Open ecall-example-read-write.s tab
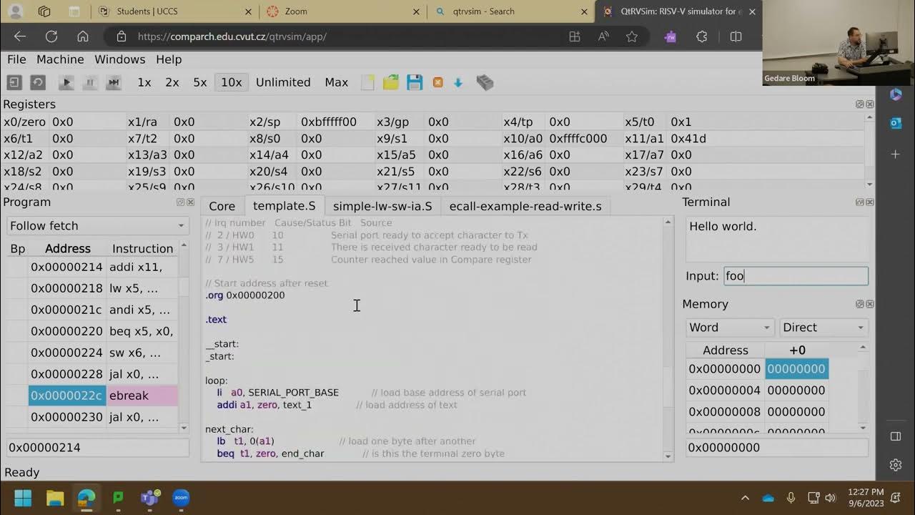The height and width of the screenshot is (515, 915). point(525,206)
